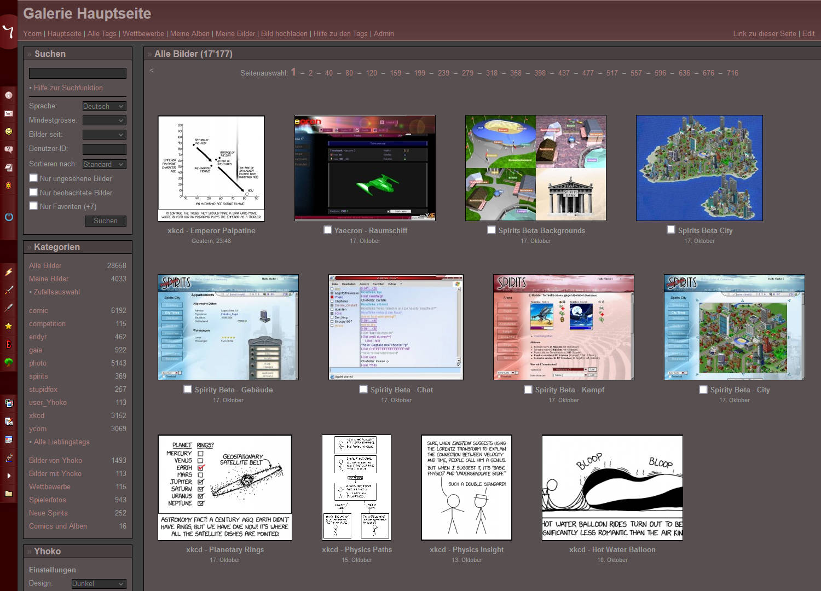This screenshot has height=591, width=821.
Task: Click the green tree sidebar icon
Action: point(9,362)
